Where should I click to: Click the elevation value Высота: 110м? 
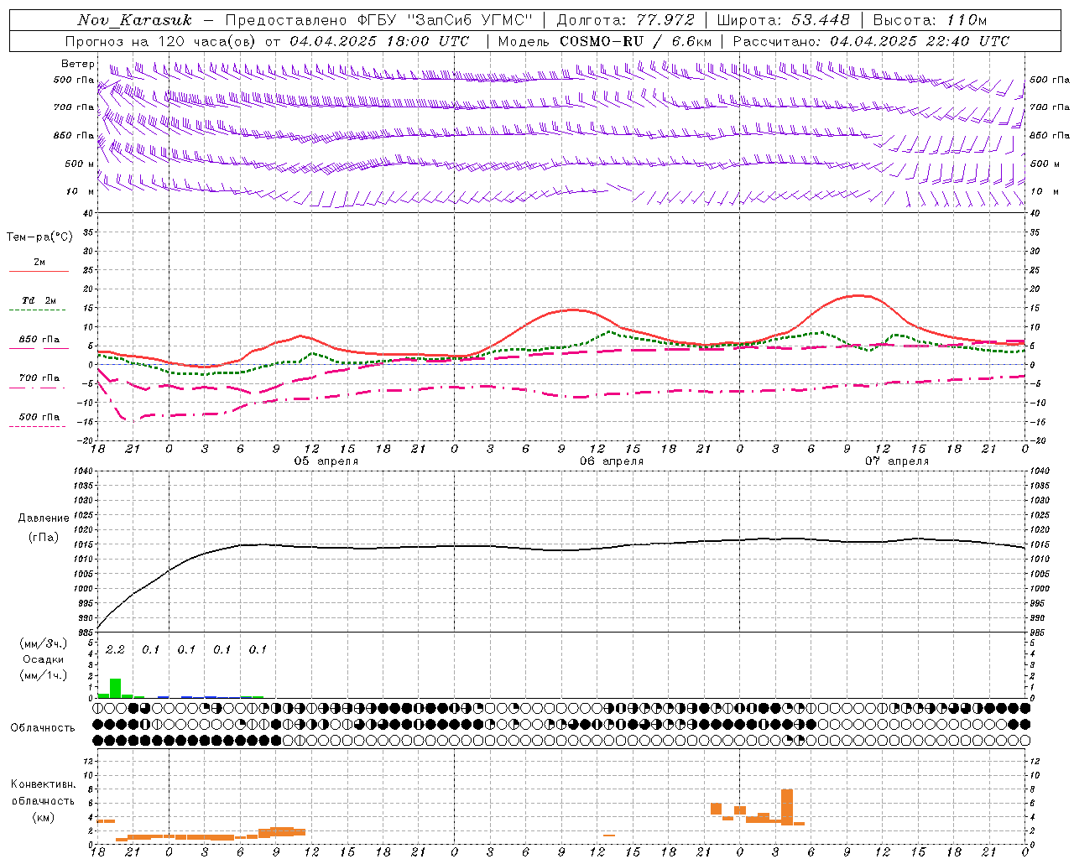(x=930, y=20)
